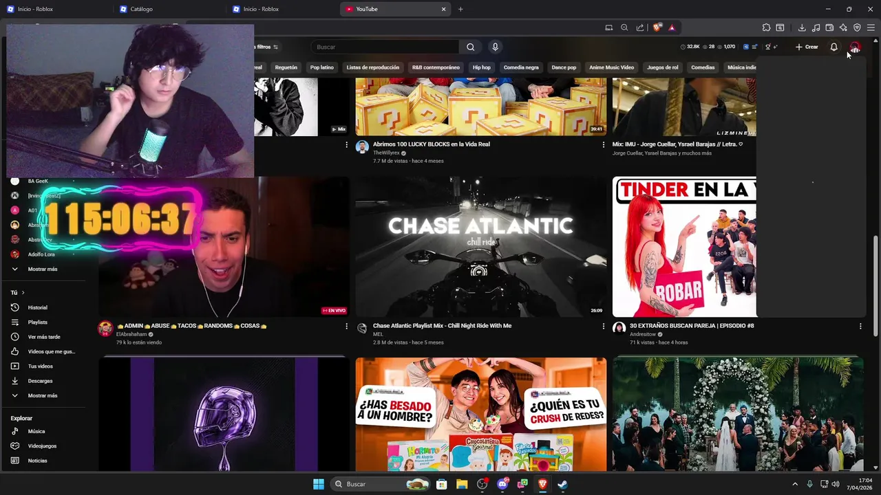Viewport: 881px width, 495px height.
Task: Select the Comedia negra chip
Action: tap(521, 67)
